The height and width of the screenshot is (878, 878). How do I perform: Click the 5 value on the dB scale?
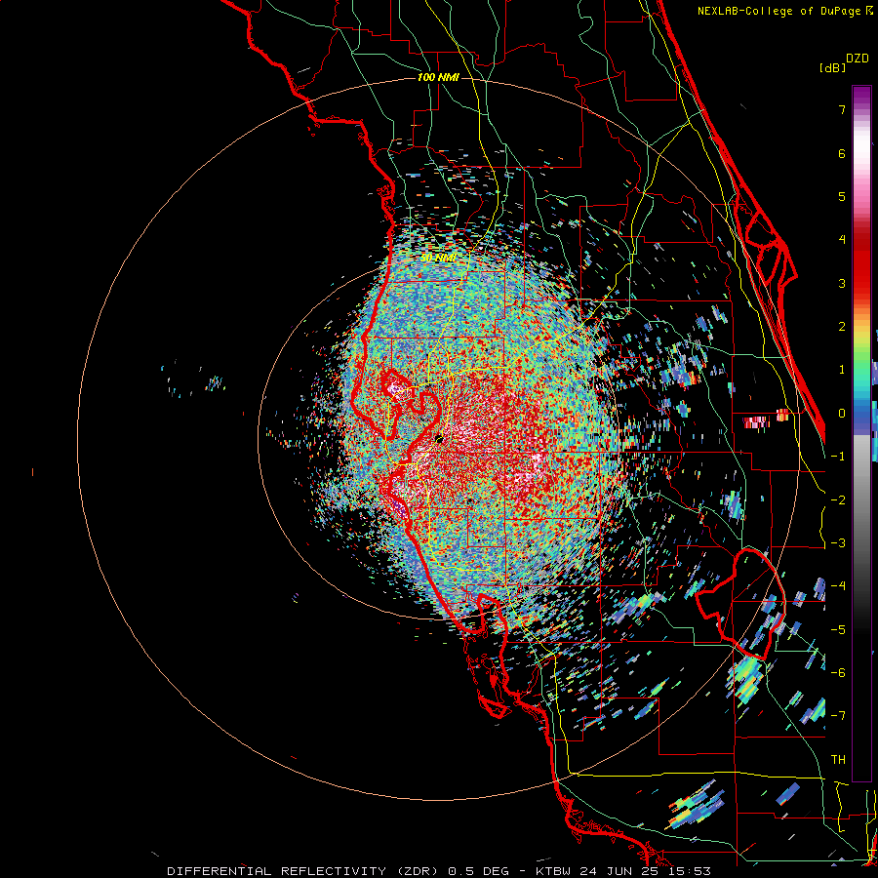tap(842, 196)
